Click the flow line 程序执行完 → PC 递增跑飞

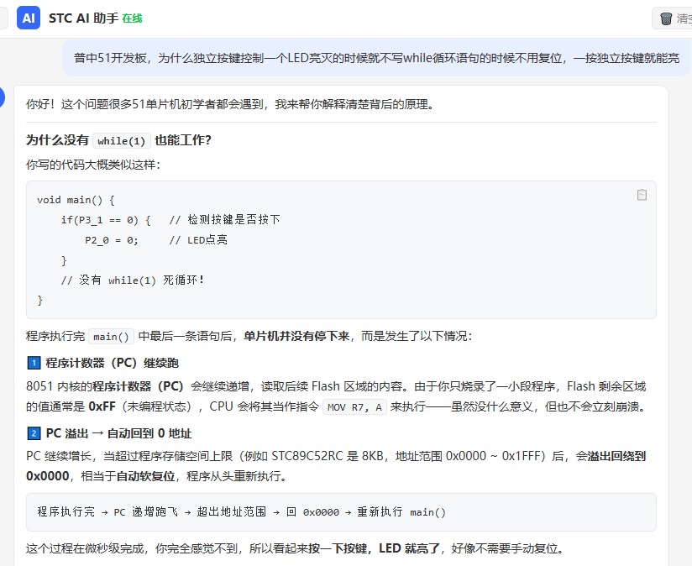[x=241, y=511]
